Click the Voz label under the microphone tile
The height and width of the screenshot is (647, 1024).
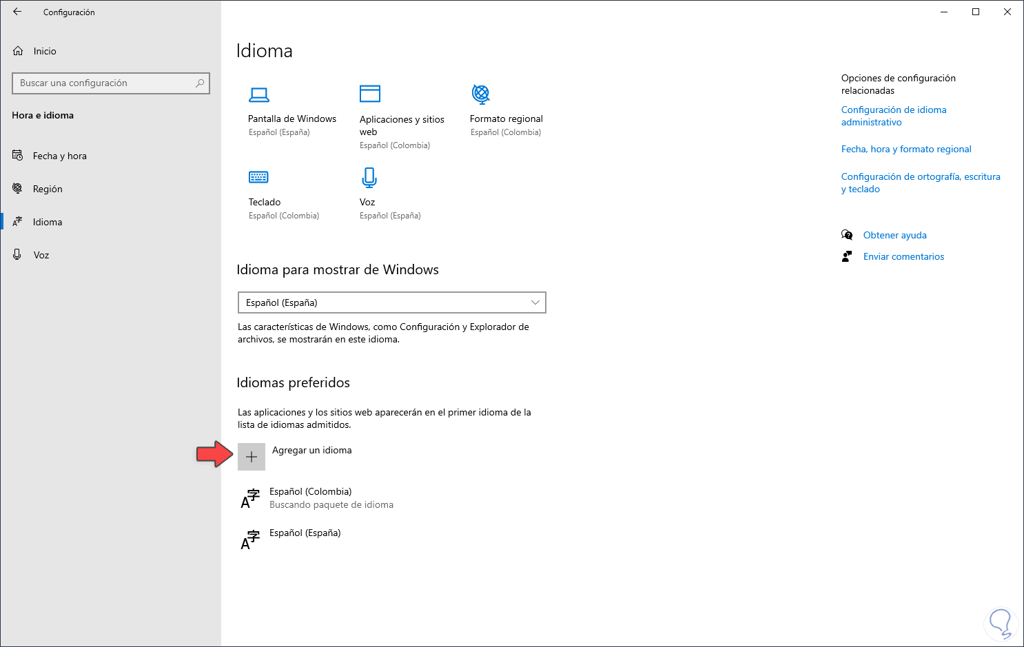pyautogui.click(x=367, y=202)
